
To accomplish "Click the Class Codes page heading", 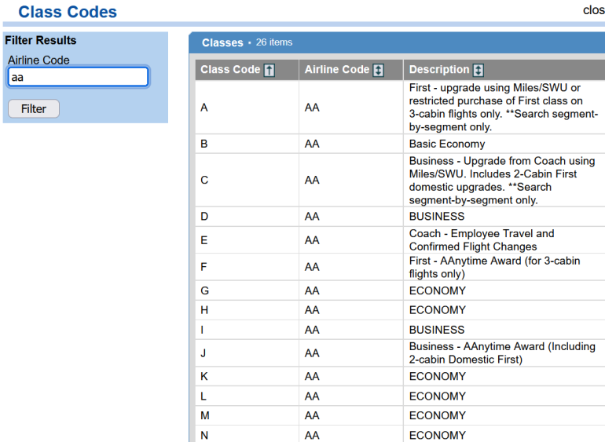I will [x=68, y=12].
